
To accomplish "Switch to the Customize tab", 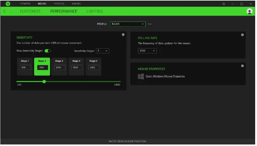I will pyautogui.click(x=30, y=11).
